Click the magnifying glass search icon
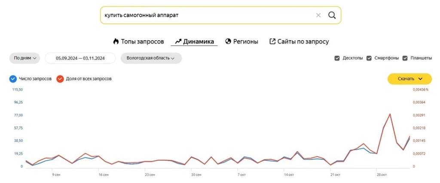 (332, 15)
